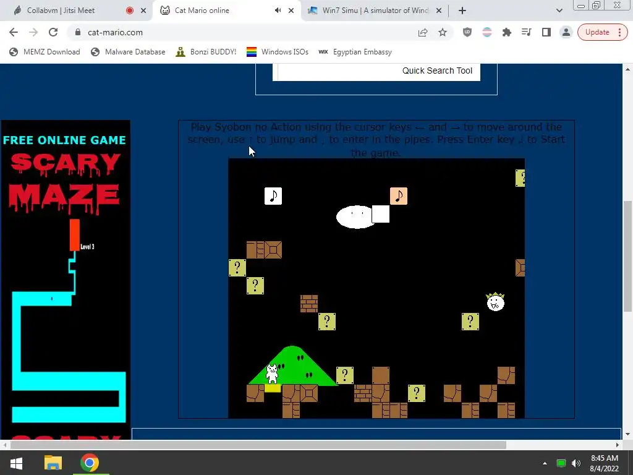Open the MEMZ Download bookmark
Screen dimensions: 633x475
45,52
